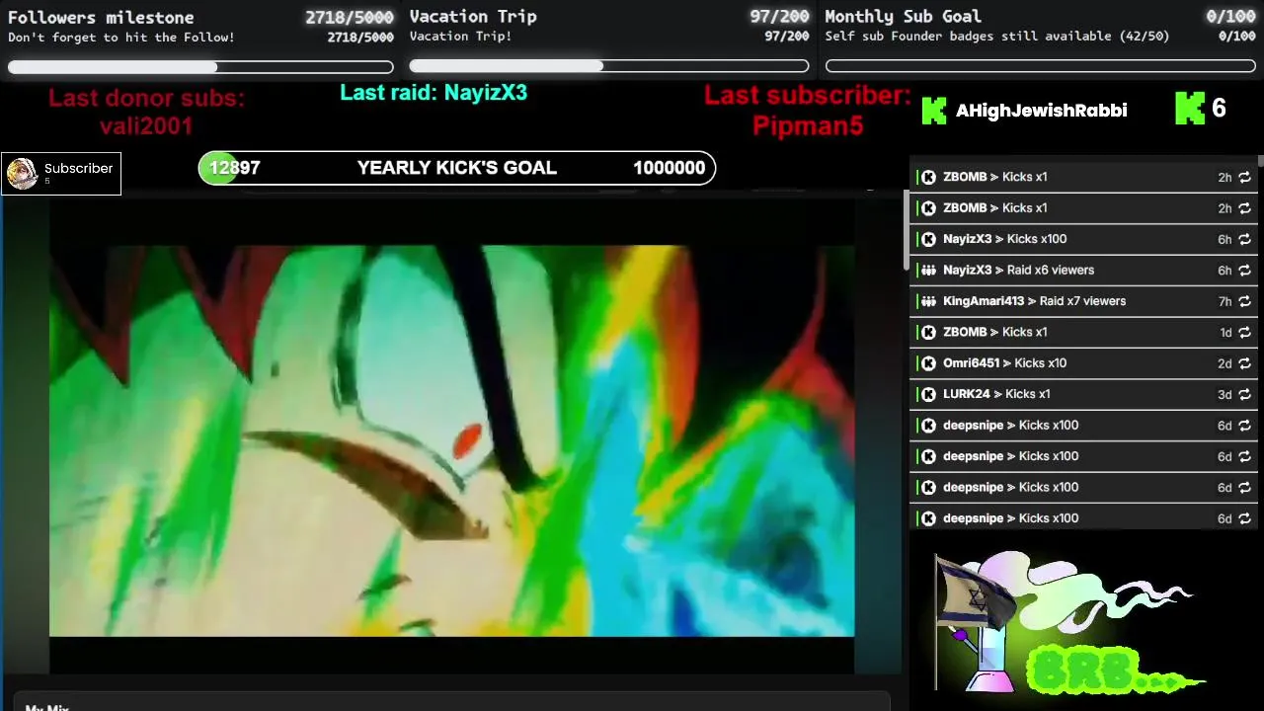This screenshot has width=1264, height=711.
Task: Replay the KingAmari413 Raid x7 viewers event
Action: 1244,301
